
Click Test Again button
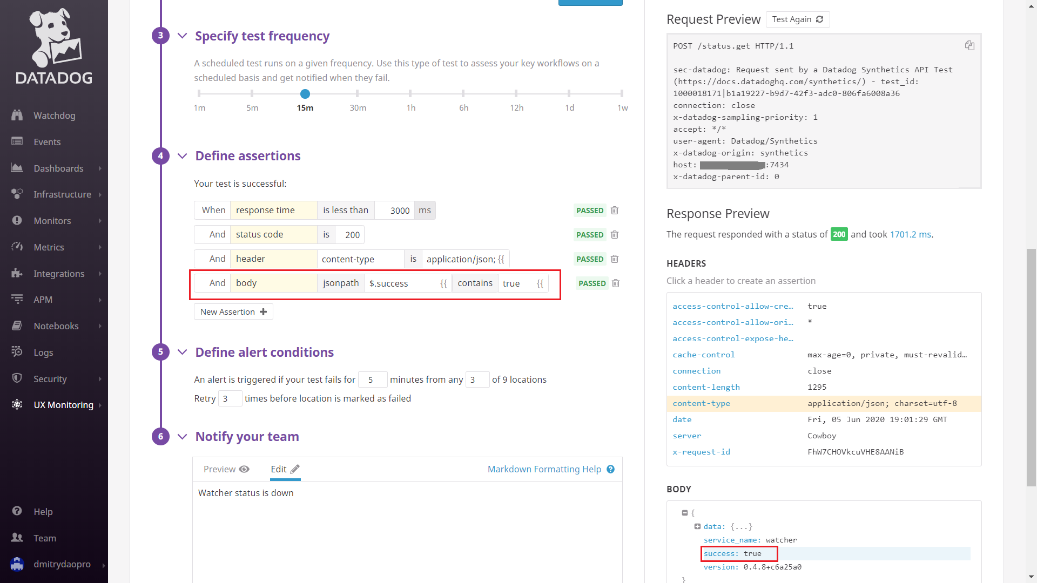pos(798,19)
